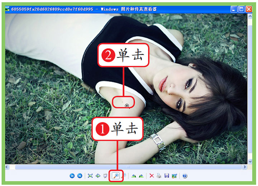Screen dimensions: 258x186
Task: Rotate the image clockwise
Action: click(x=134, y=176)
